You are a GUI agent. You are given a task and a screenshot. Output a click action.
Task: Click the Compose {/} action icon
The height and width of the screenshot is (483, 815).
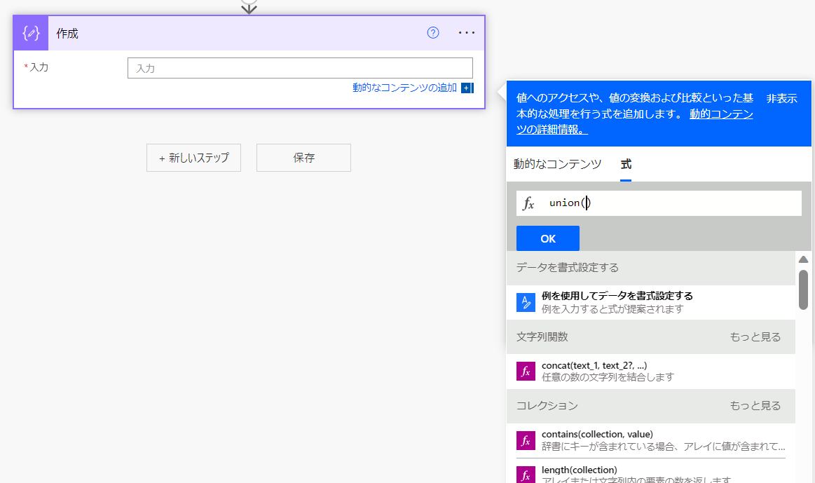click(29, 32)
